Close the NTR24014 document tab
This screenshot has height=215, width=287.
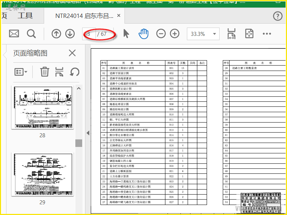click(119, 16)
